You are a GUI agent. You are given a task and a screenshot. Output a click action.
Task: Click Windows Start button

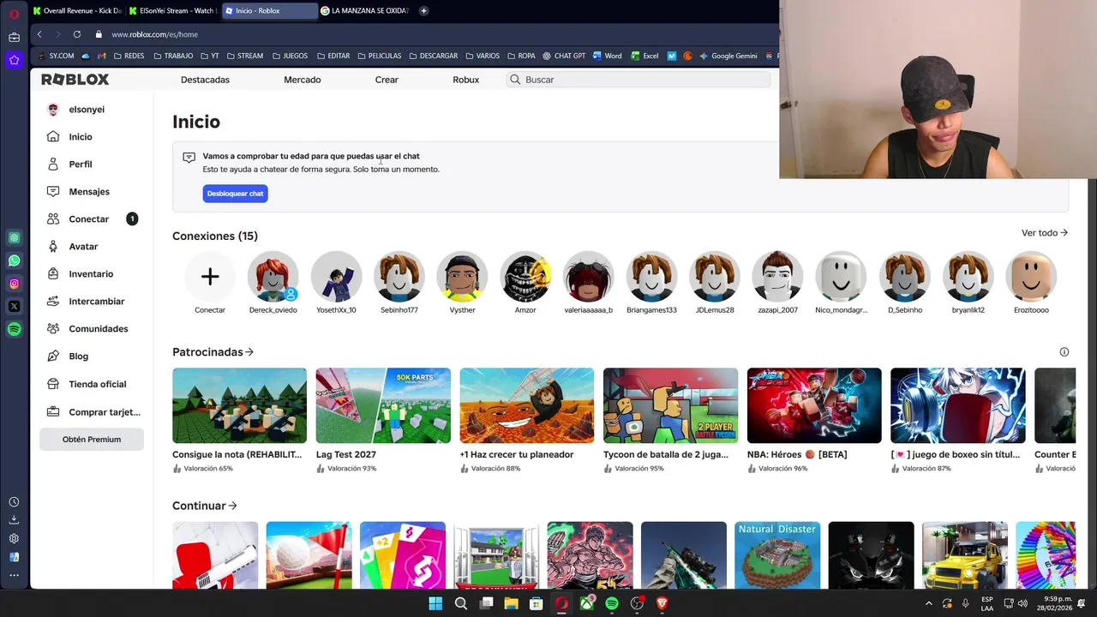[x=435, y=603]
